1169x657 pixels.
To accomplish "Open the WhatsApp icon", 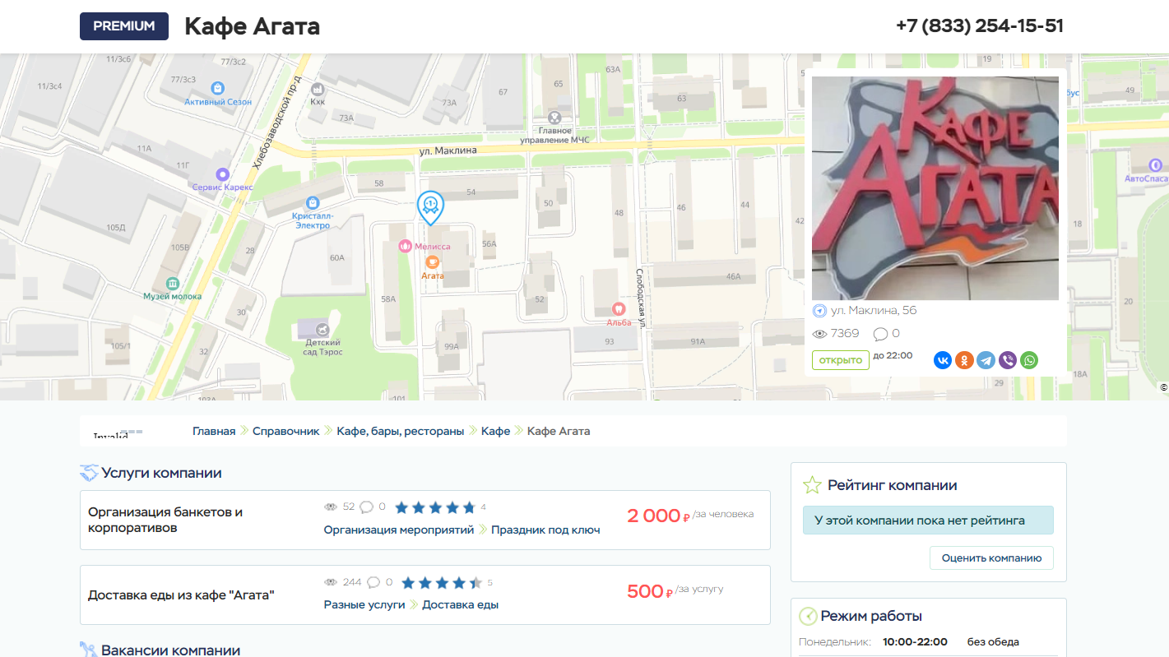I will coord(1028,360).
